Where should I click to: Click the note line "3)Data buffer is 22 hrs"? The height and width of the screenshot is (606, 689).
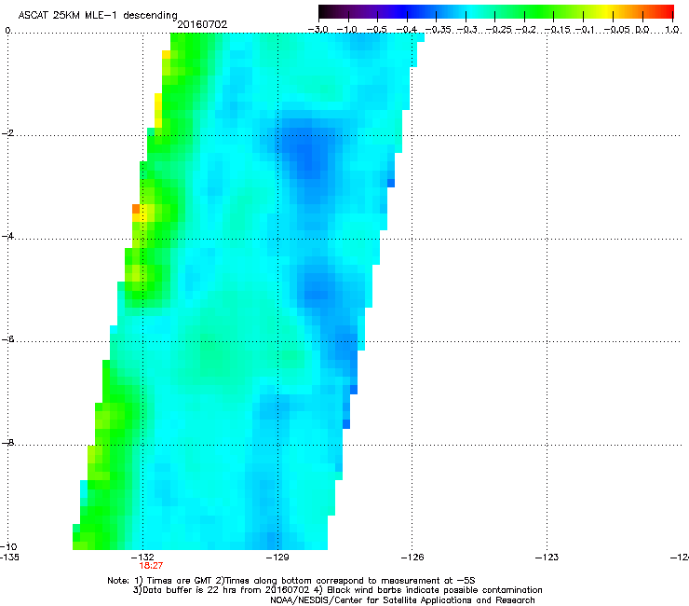337,590
